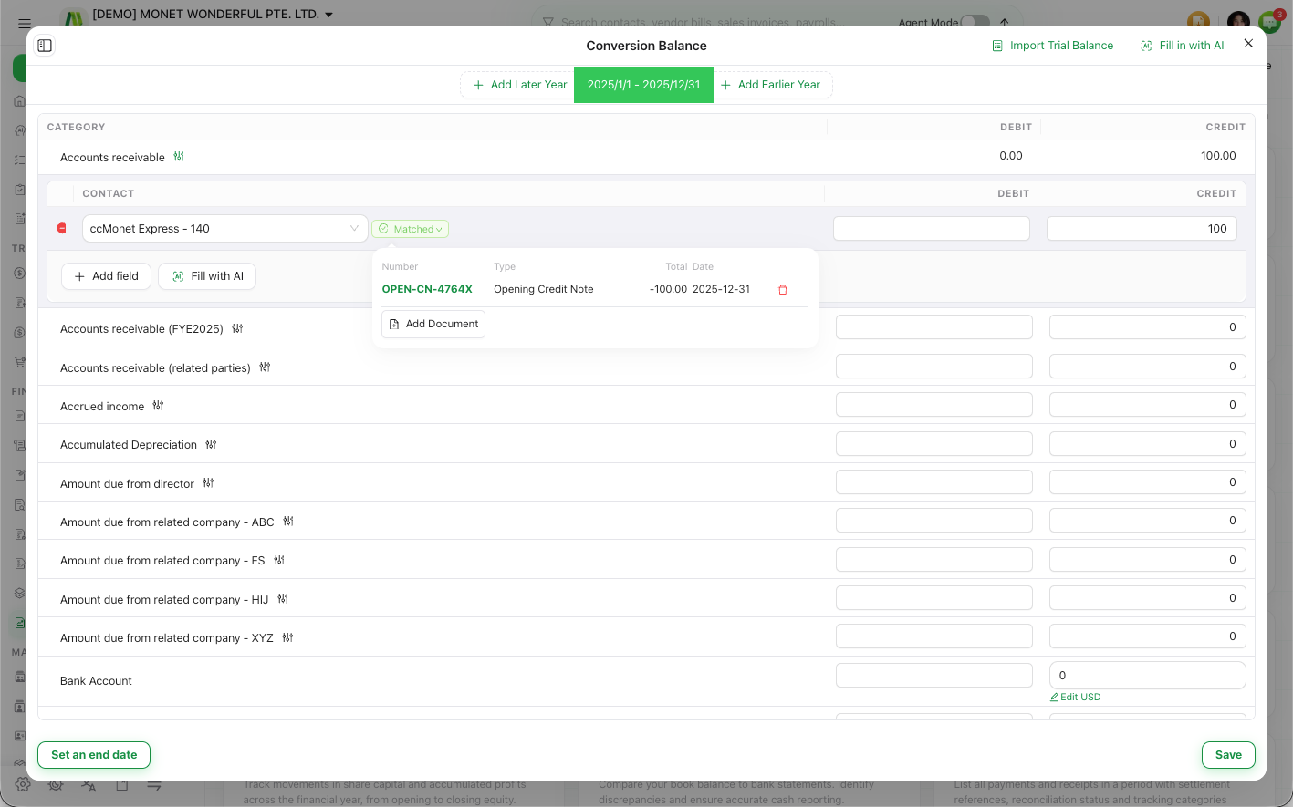The image size is (1293, 807).
Task: Focus the debit field for ccMonet Express contact
Action: (x=932, y=229)
